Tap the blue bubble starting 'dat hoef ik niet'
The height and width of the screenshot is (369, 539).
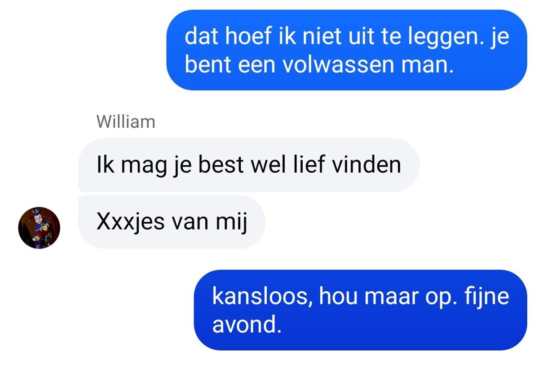(346, 50)
